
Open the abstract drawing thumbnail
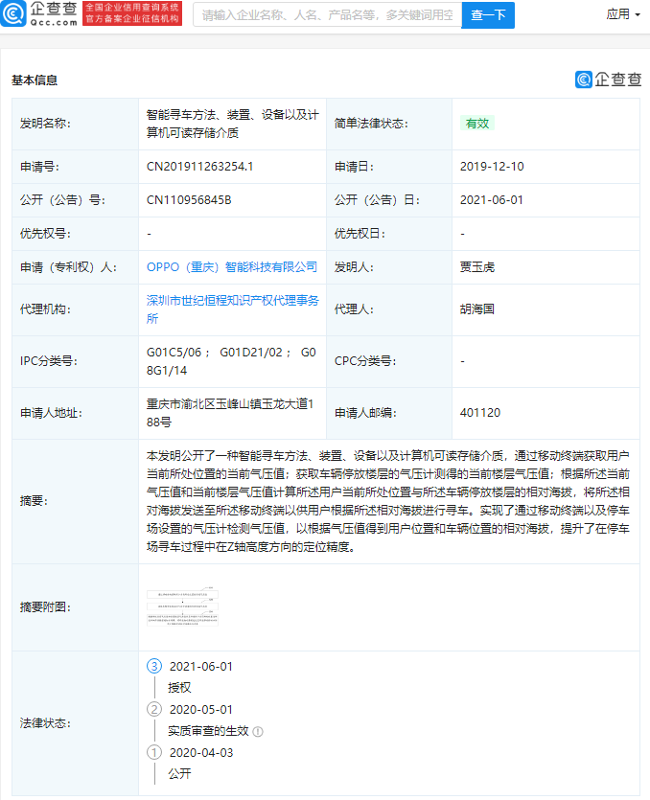[x=181, y=608]
